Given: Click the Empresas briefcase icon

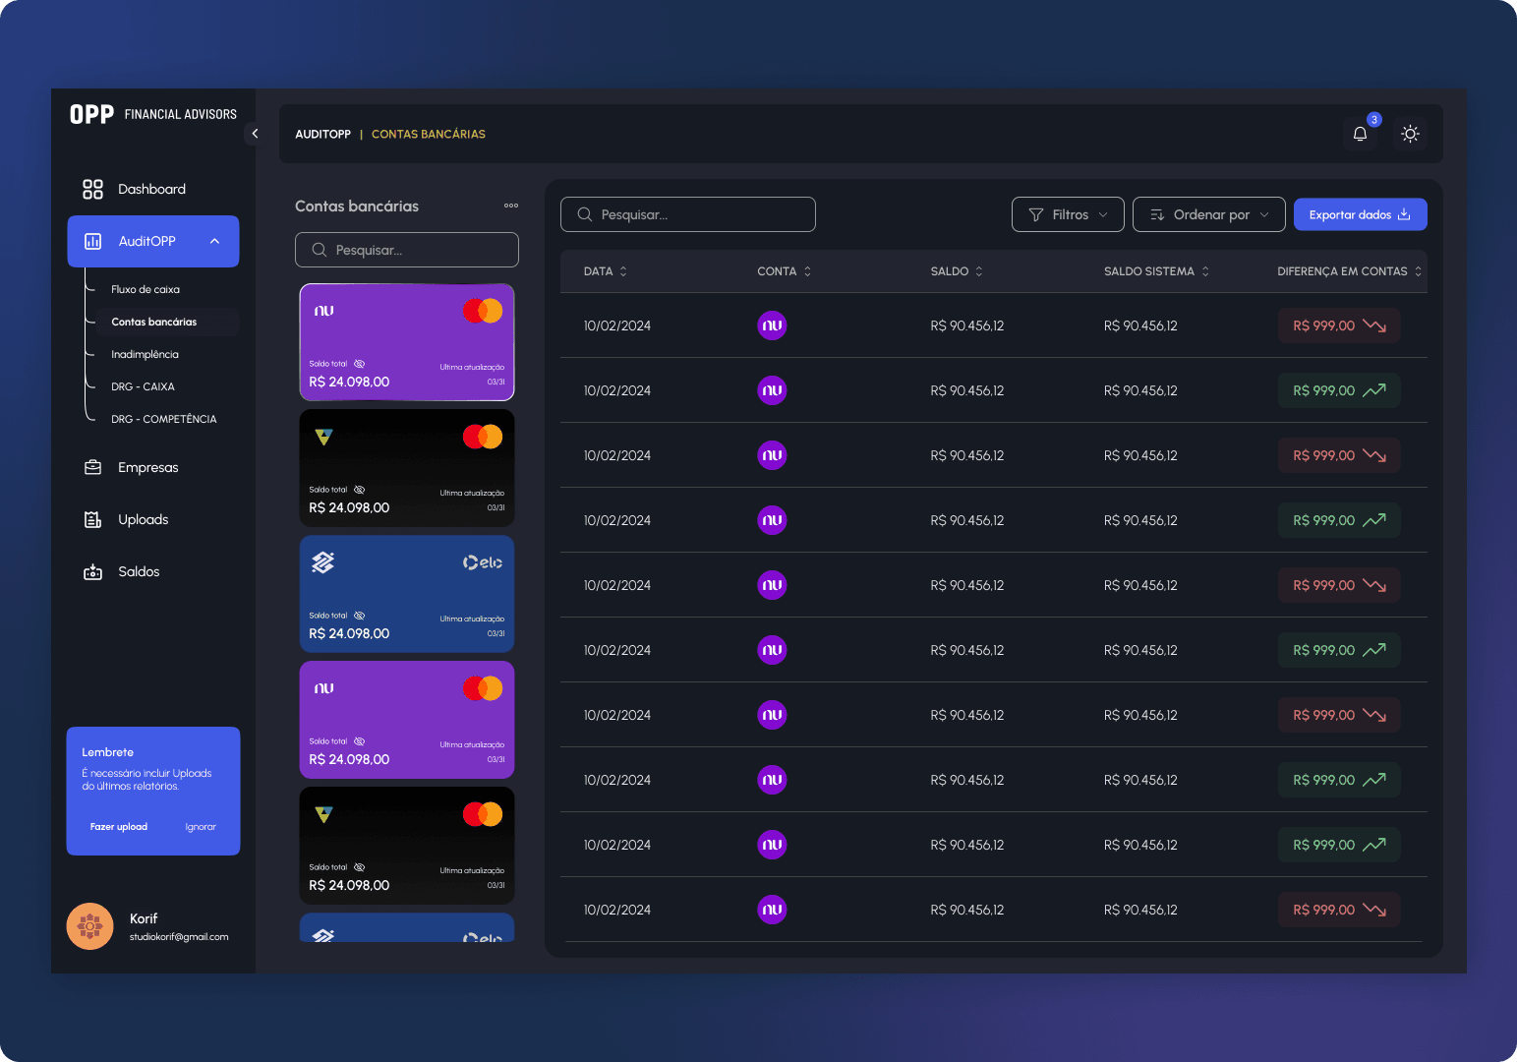Looking at the screenshot, I should coord(93,467).
